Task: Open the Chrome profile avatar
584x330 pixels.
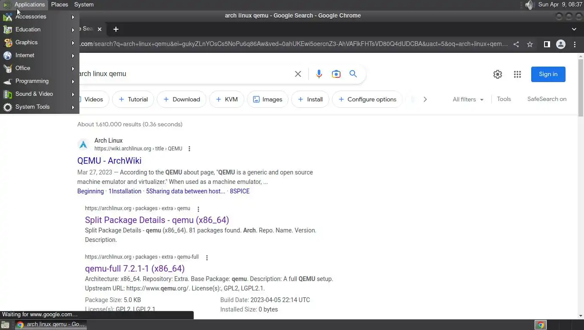Action: (x=560, y=44)
